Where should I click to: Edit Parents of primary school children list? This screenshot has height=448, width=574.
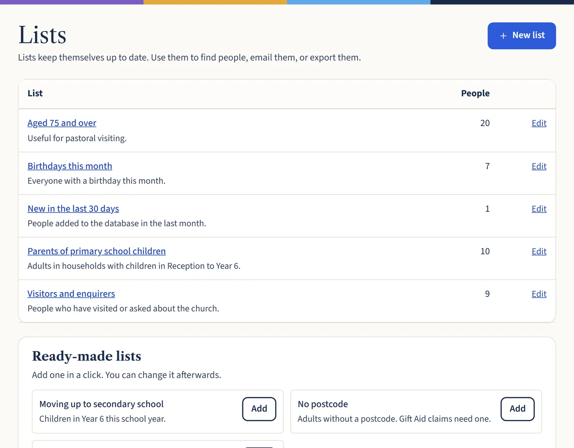pyautogui.click(x=539, y=251)
